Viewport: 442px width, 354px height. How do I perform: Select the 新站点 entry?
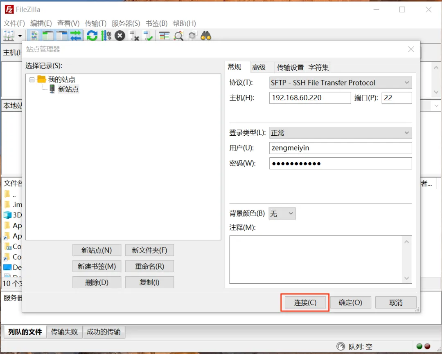68,89
